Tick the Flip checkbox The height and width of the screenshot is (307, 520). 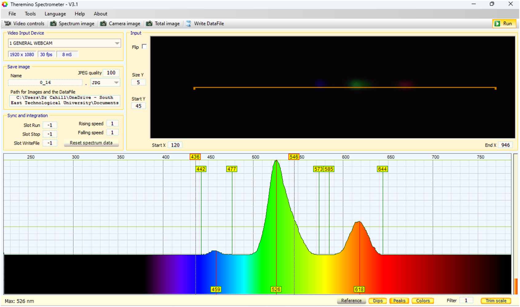pyautogui.click(x=144, y=46)
